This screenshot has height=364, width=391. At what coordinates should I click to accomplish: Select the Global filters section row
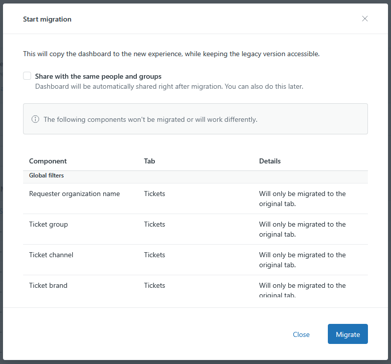pos(47,176)
